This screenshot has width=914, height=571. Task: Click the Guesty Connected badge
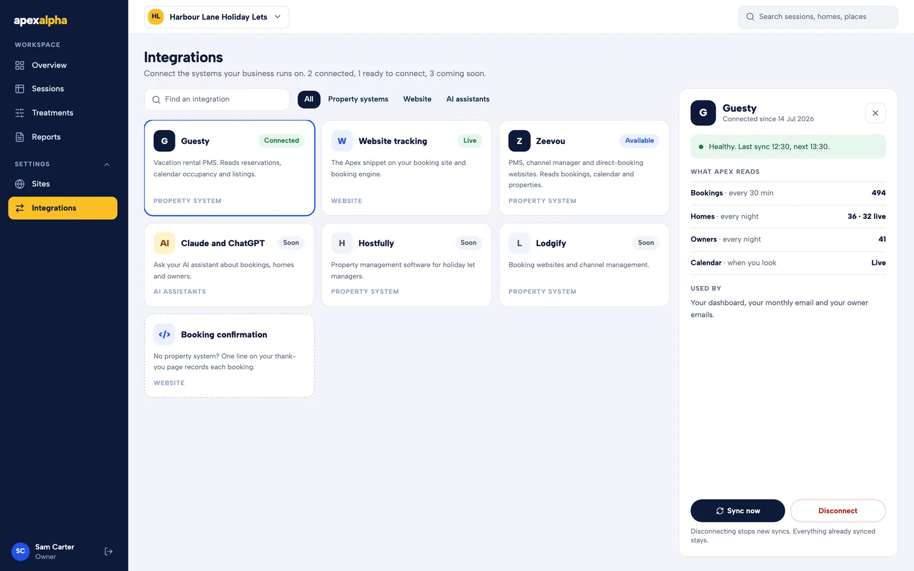[x=282, y=140]
